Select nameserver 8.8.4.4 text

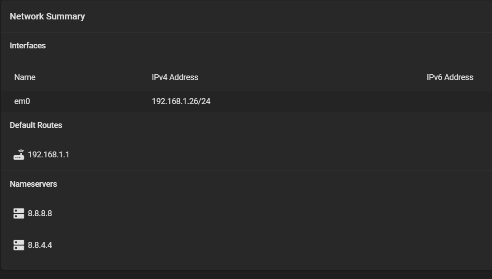pyautogui.click(x=40, y=245)
